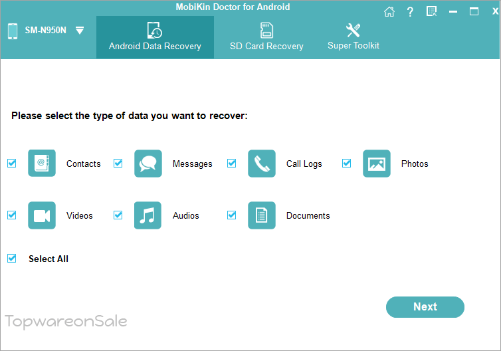Click the Select All label

click(49, 259)
